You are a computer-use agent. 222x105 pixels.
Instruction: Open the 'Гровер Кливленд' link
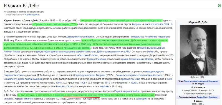[97, 59]
